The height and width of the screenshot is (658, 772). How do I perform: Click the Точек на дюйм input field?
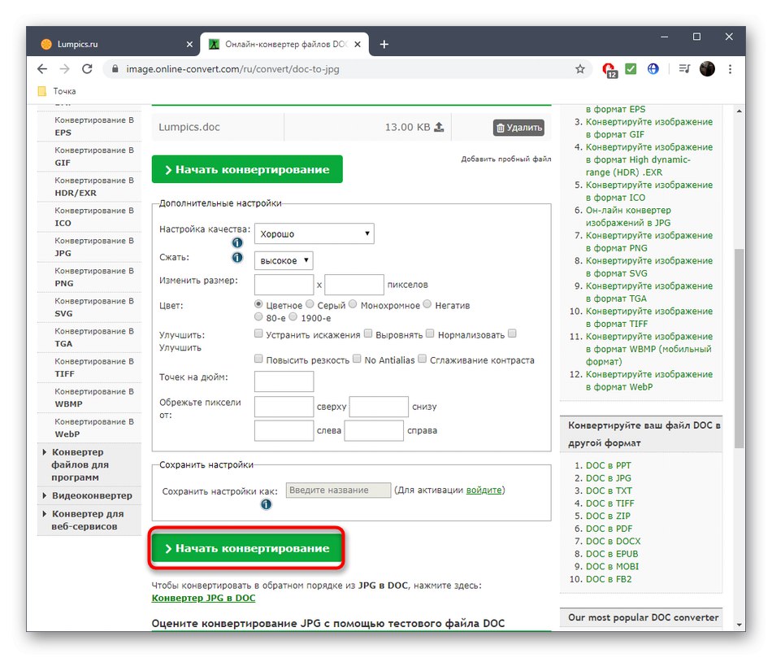284,381
